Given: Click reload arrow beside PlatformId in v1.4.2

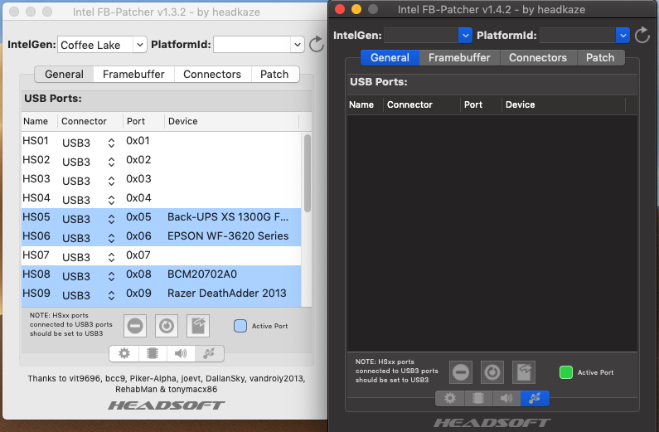Looking at the screenshot, I should pos(642,35).
